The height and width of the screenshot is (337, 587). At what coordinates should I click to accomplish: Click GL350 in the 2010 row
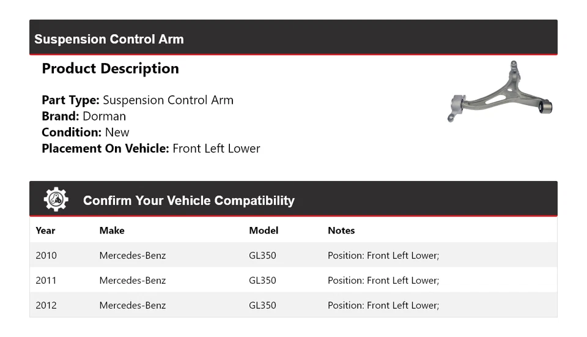point(262,255)
